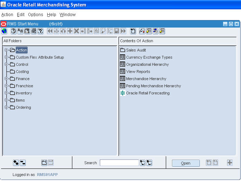
Task: Open the Window menu
Action: [x=68, y=15]
